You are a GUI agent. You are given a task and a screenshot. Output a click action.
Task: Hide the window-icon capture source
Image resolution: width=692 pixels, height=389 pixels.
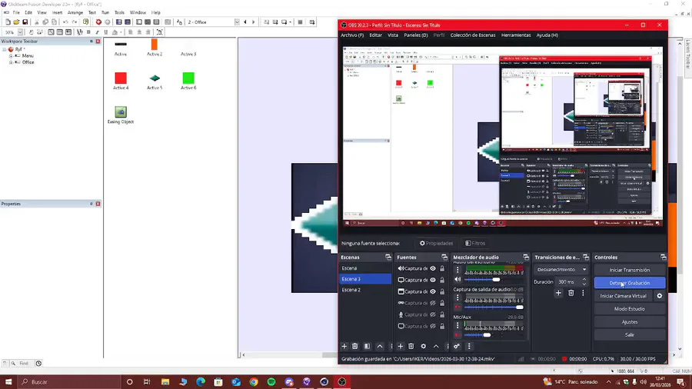tap(433, 291)
